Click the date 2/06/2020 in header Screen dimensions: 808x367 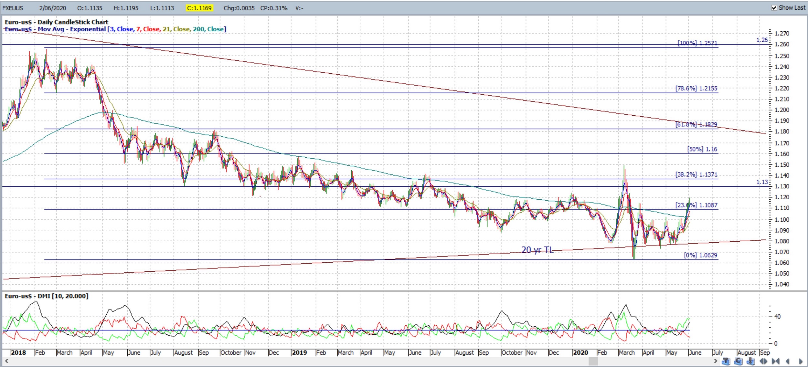pyautogui.click(x=53, y=8)
